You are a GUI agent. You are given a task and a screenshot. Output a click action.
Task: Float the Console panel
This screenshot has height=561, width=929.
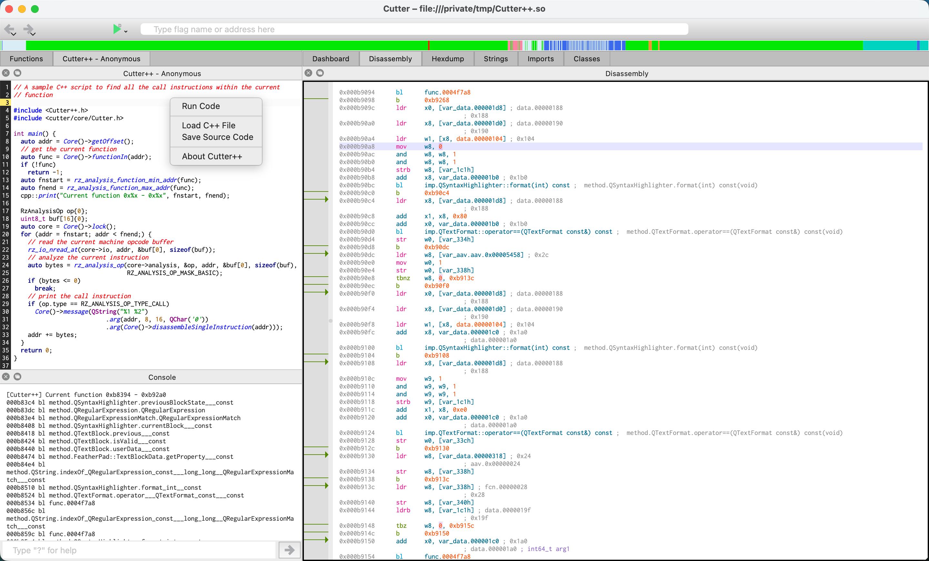click(x=17, y=377)
